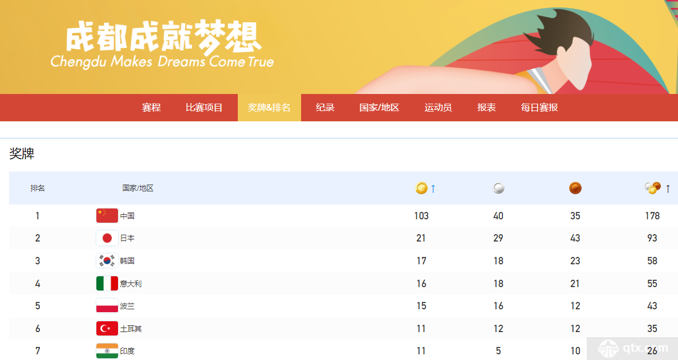This screenshot has width=678, height=360.
Task: Open the 比赛项目 events tab
Action: click(x=204, y=108)
